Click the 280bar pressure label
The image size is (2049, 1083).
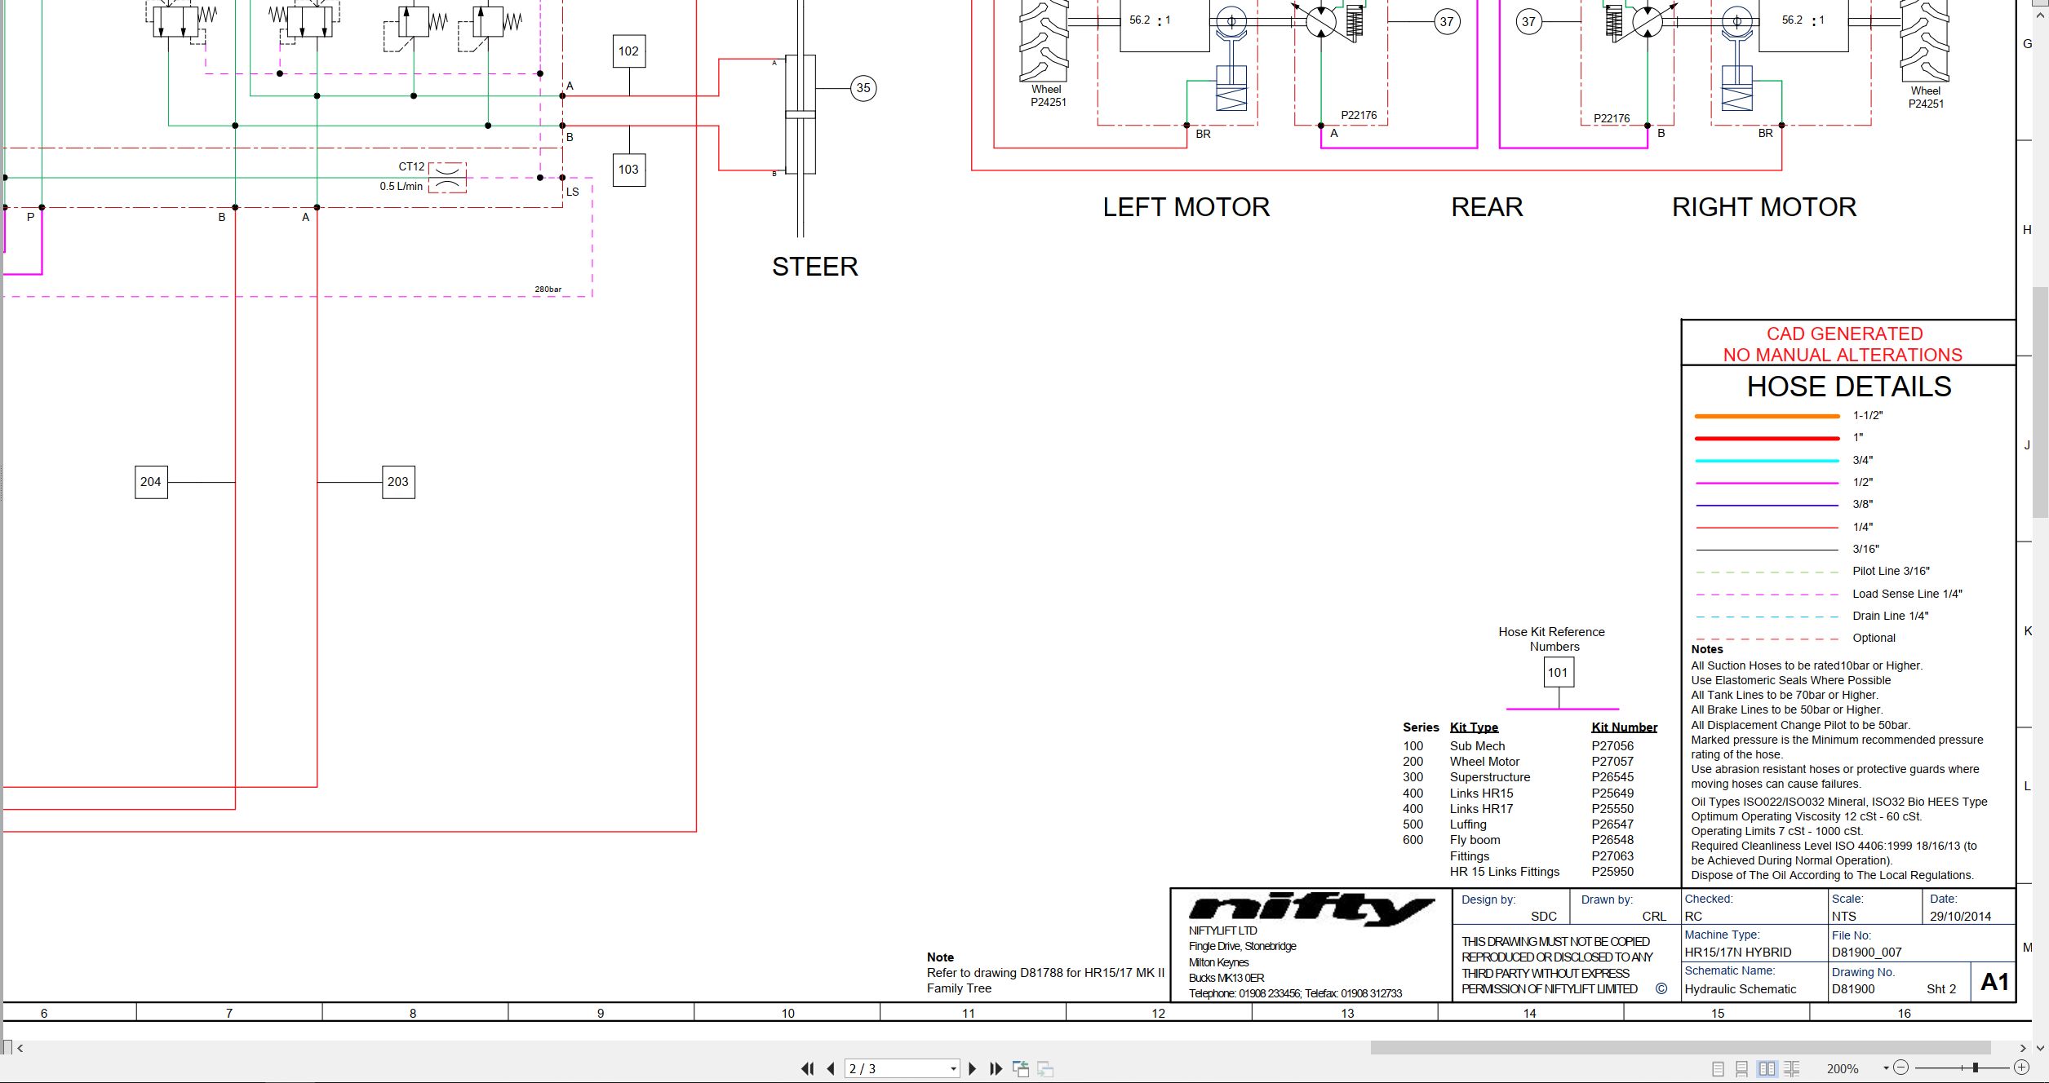click(x=548, y=290)
